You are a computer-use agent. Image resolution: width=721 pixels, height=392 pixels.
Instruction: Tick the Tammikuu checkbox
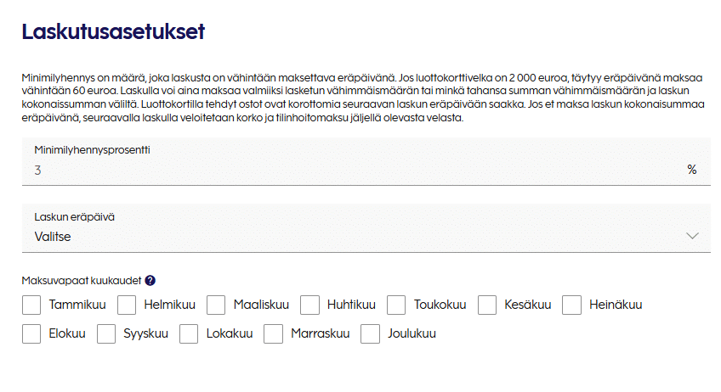31,305
